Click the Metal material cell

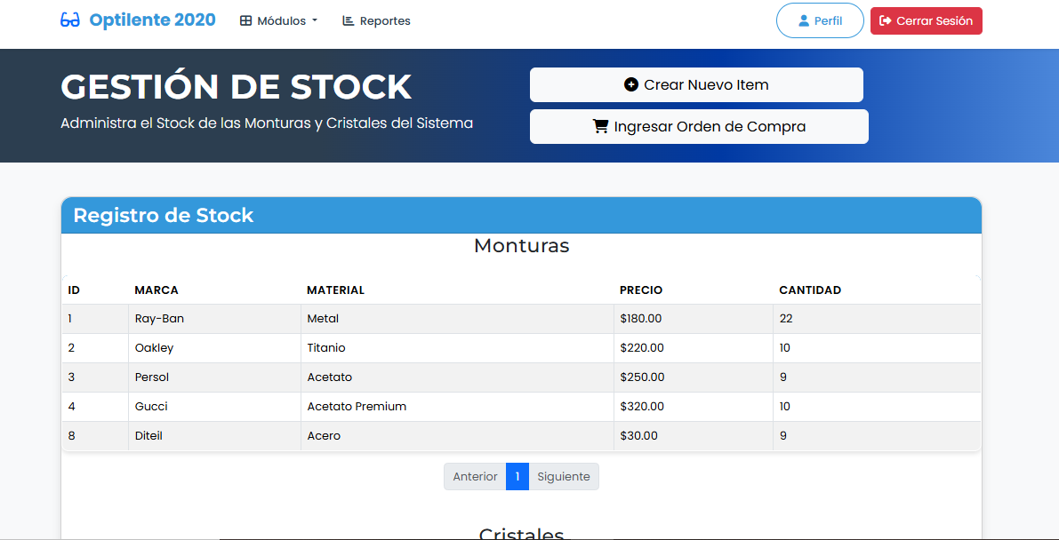coord(457,319)
